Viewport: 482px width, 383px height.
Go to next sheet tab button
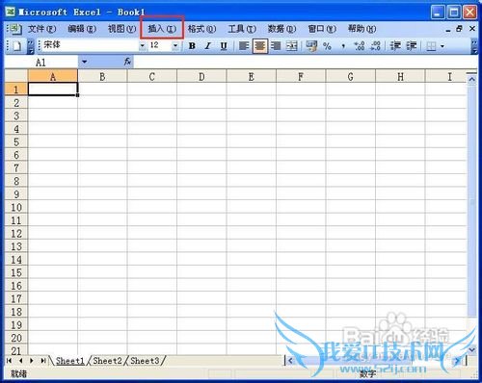32,361
